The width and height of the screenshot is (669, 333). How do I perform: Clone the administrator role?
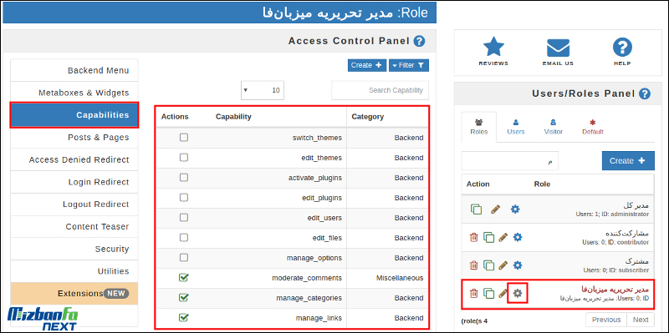(476, 209)
